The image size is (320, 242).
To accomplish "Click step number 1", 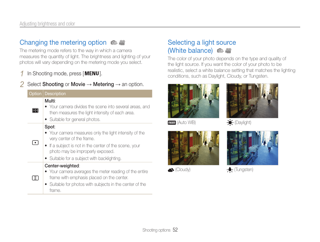I will [22, 74].
